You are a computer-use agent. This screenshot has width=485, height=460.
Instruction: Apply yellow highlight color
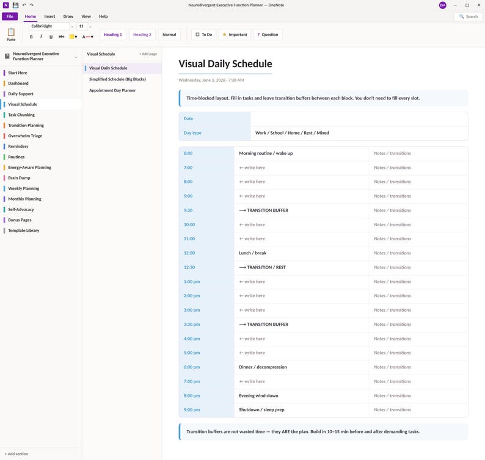[x=71, y=37]
